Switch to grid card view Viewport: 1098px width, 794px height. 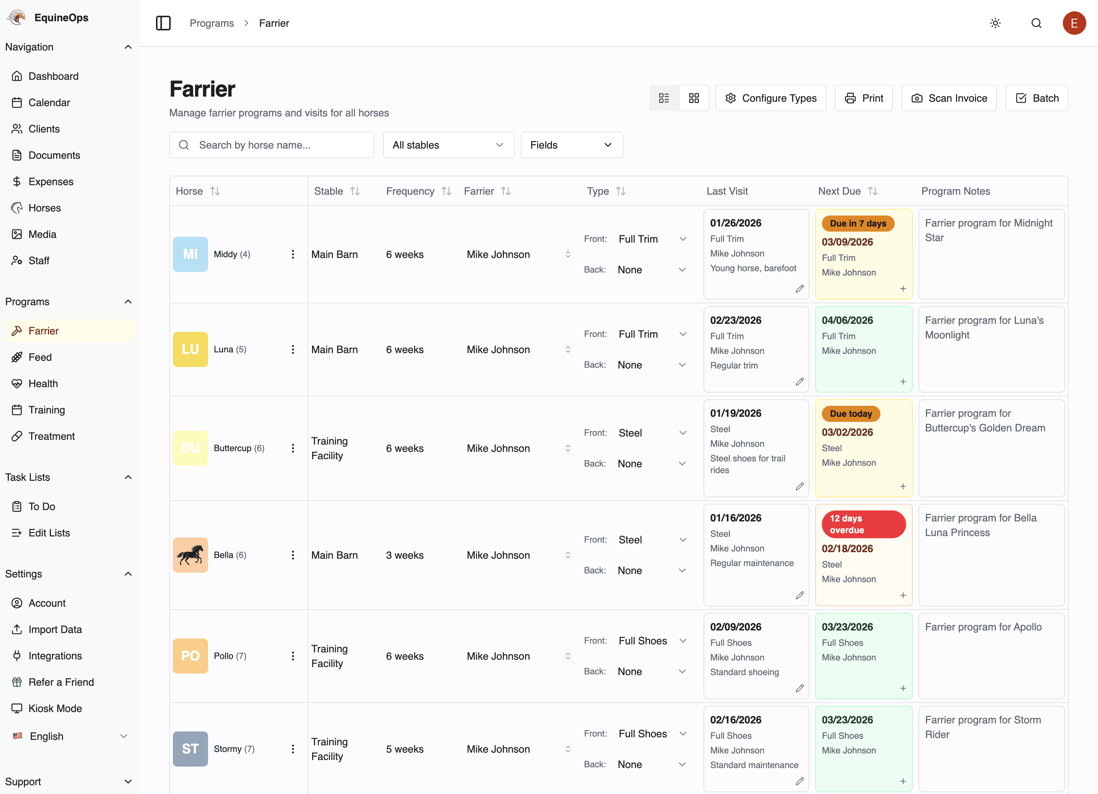point(694,98)
